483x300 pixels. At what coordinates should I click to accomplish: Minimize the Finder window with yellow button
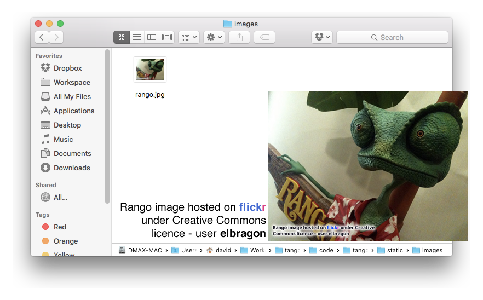point(49,24)
